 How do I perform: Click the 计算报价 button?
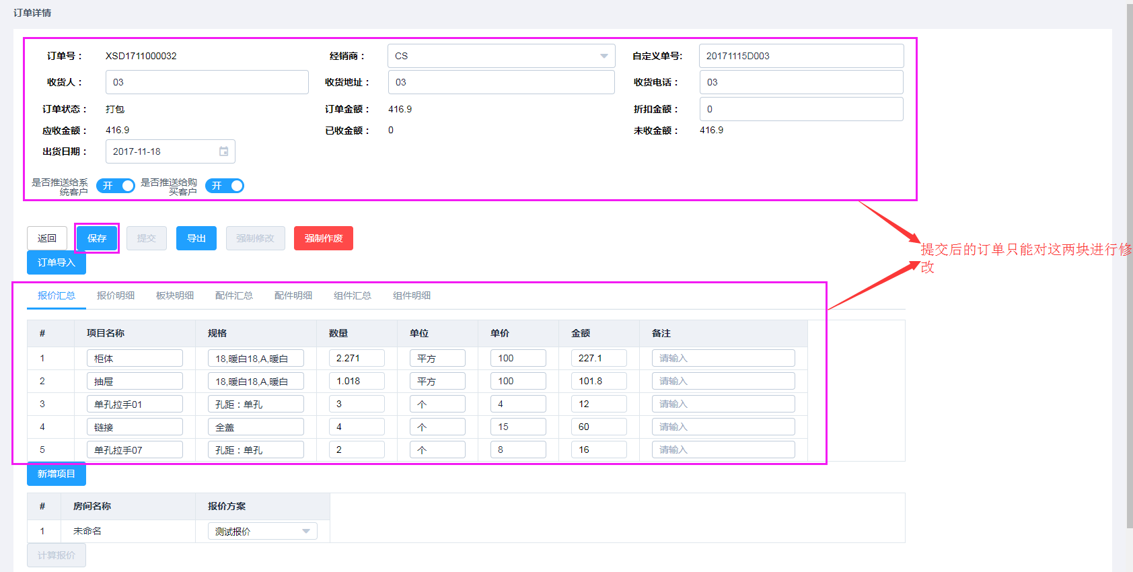pos(57,555)
